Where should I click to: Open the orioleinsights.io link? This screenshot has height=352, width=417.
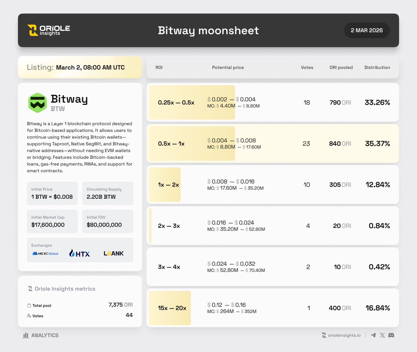[x=344, y=335]
